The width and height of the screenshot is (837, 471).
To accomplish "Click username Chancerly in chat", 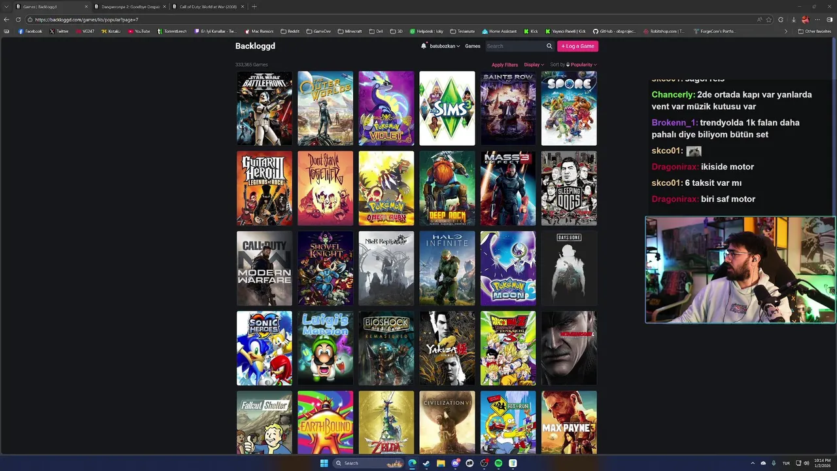I will [673, 95].
